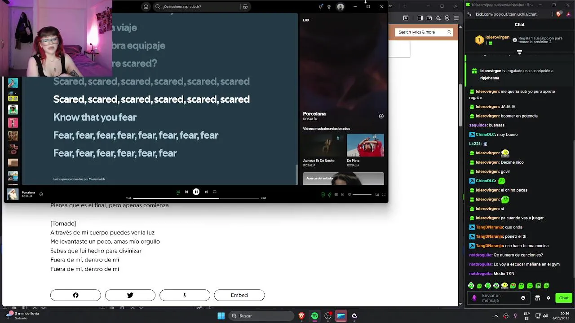Open Spotify browse icon in search bar
The width and height of the screenshot is (575, 323).
tap(245, 7)
